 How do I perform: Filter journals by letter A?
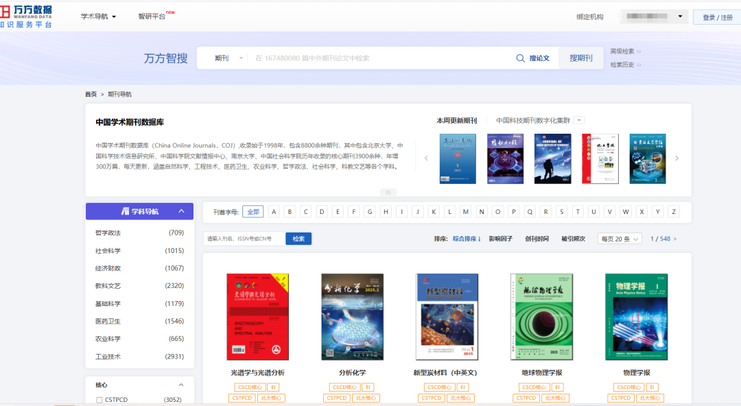(274, 212)
